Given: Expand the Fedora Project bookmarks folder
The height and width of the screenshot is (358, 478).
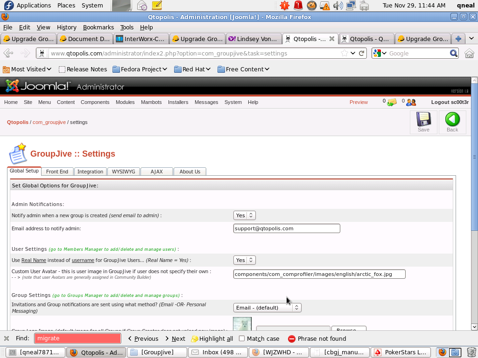Looking at the screenshot, I should tap(140, 69).
